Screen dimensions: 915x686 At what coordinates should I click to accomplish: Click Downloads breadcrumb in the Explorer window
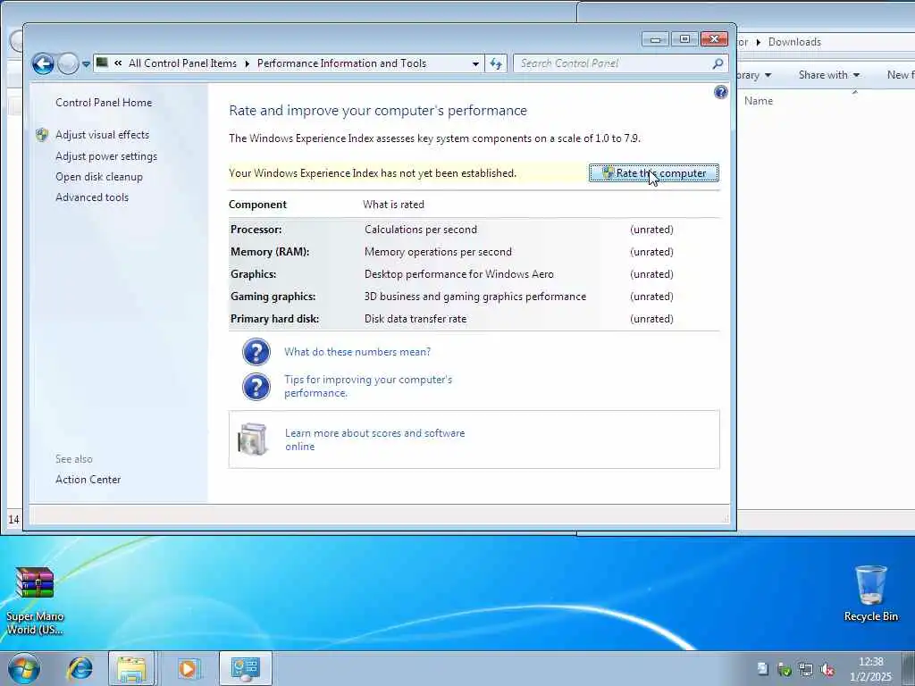[x=794, y=42]
